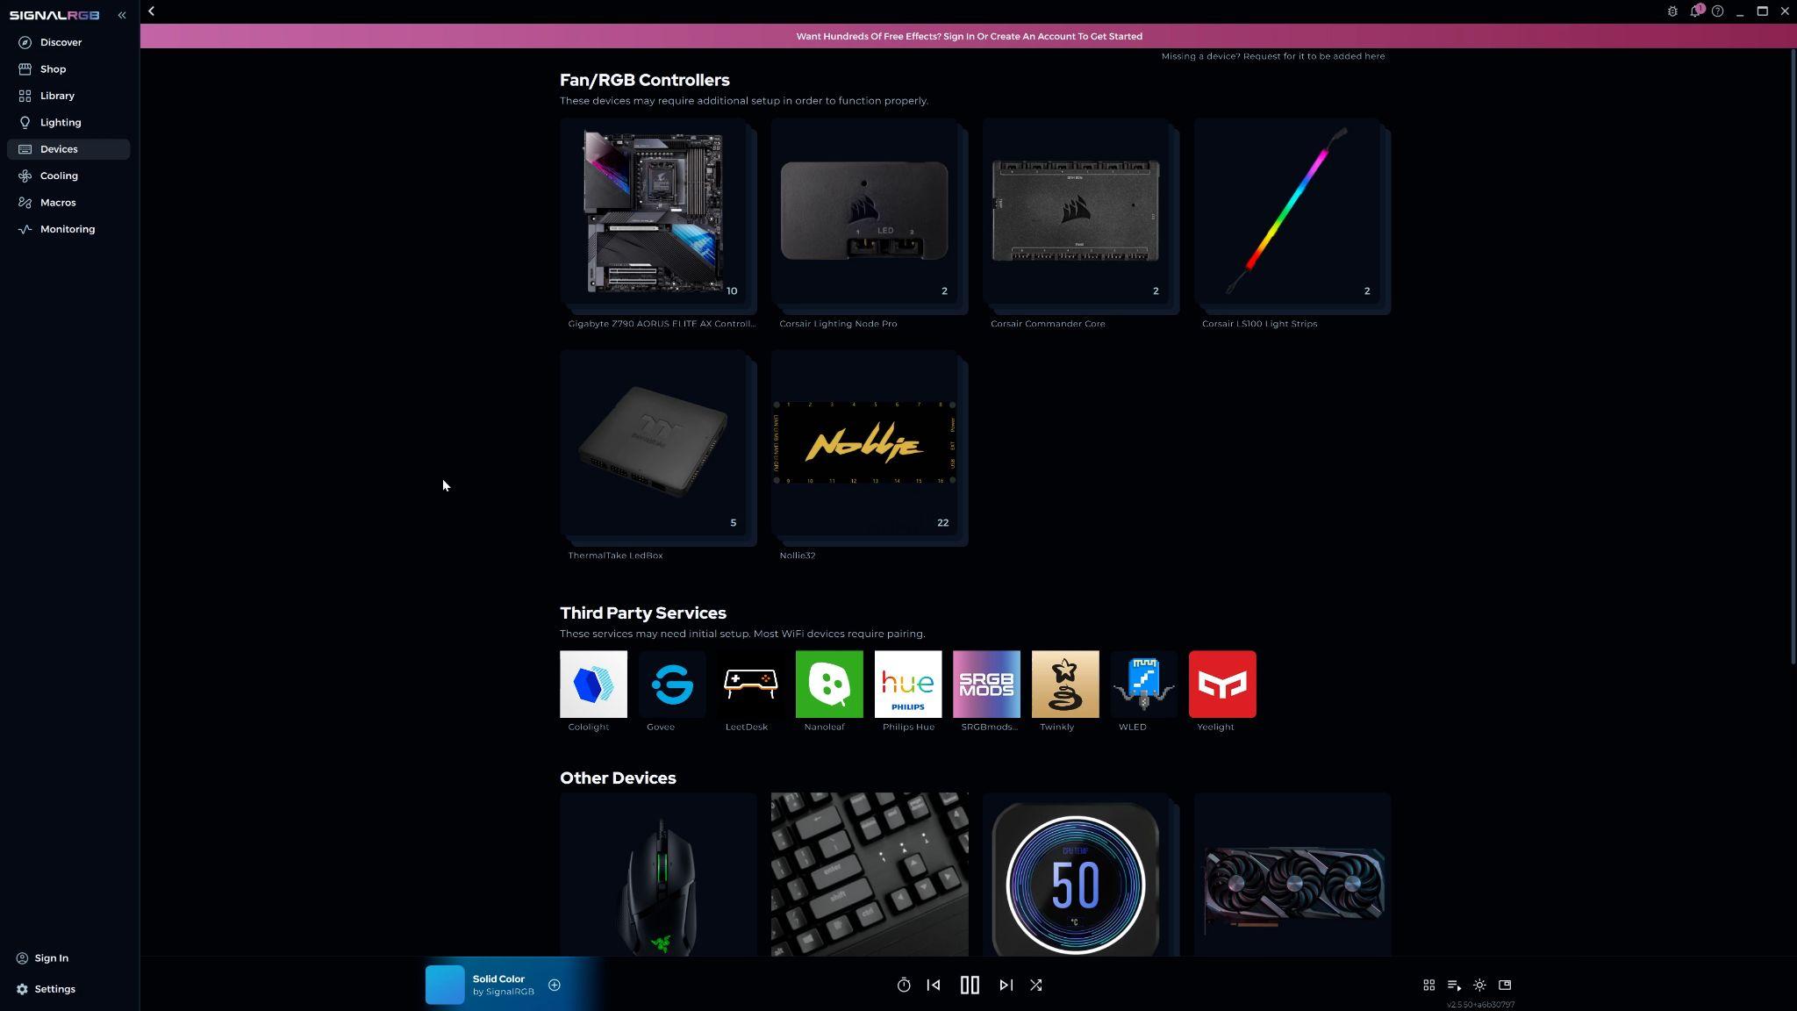Select Devices in the sidebar
The image size is (1797, 1011).
click(68, 149)
